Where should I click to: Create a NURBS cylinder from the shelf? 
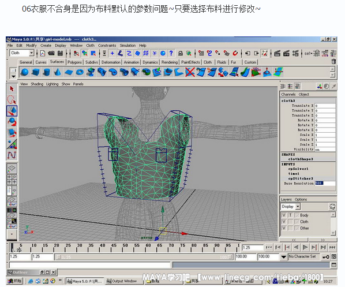click(x=46, y=72)
